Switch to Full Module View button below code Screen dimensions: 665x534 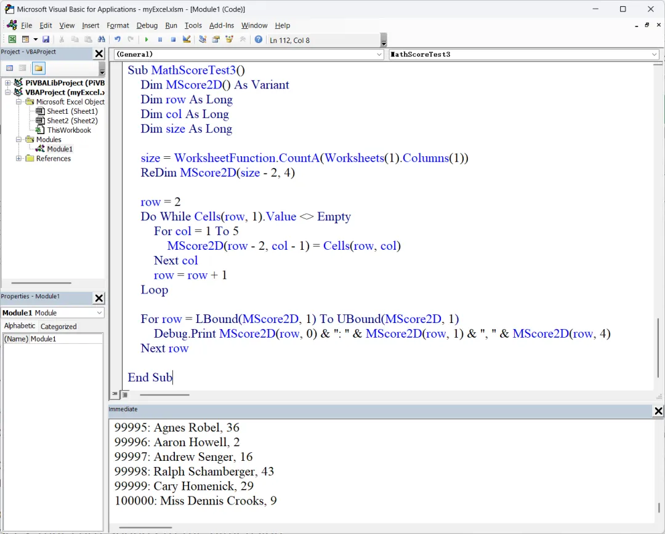(x=124, y=394)
